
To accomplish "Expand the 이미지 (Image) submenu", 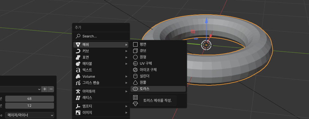I will point(101,113).
